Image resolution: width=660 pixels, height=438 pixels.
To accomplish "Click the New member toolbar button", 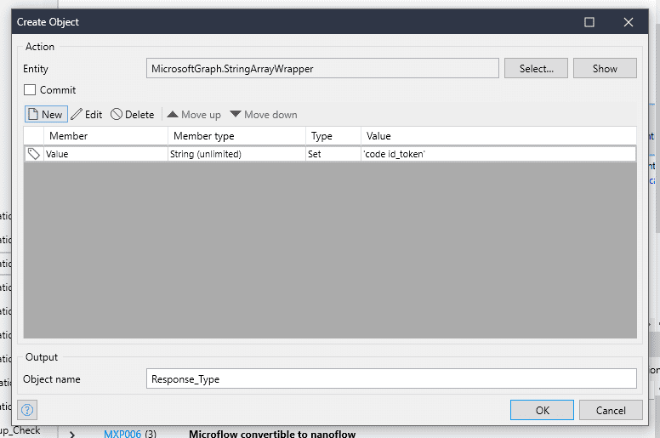I will click(x=45, y=115).
